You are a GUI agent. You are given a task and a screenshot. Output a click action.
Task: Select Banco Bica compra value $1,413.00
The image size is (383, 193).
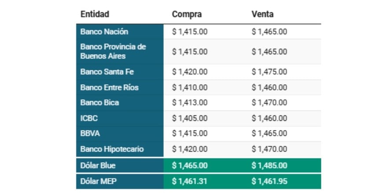click(190, 103)
